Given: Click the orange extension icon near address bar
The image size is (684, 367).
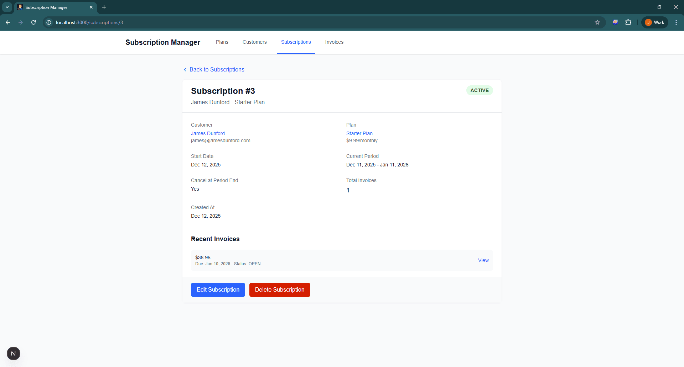Looking at the screenshot, I should (x=615, y=22).
